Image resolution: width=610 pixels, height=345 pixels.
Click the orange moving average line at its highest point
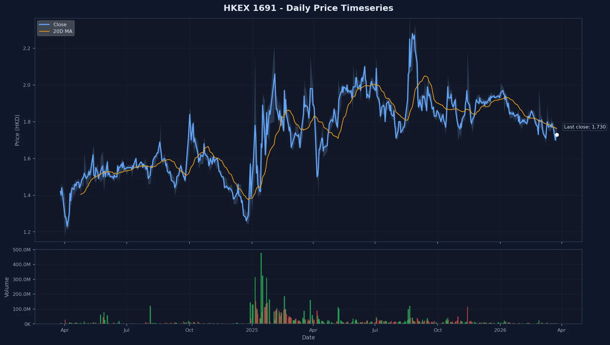(426, 76)
